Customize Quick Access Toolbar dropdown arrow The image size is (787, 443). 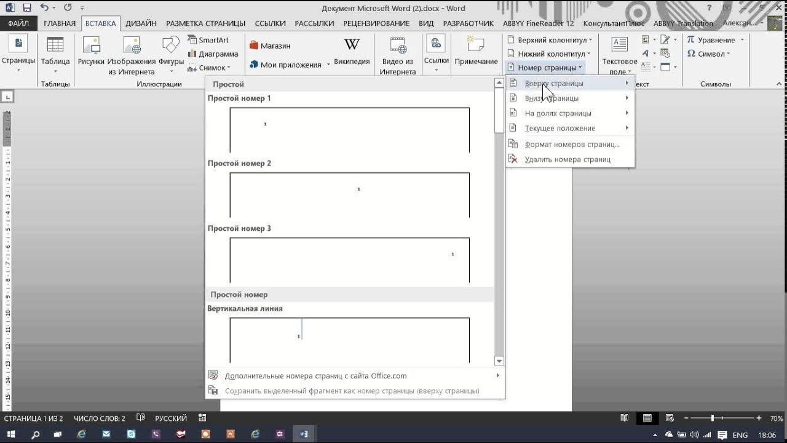pyautogui.click(x=82, y=9)
